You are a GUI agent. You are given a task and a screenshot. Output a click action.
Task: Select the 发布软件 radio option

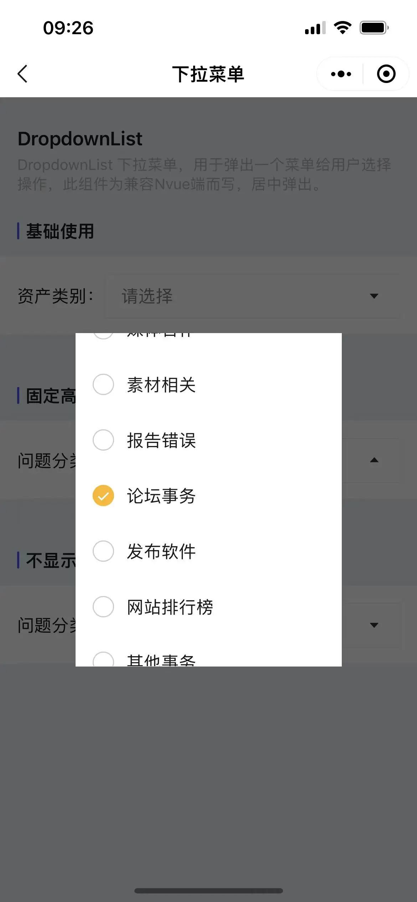click(103, 551)
